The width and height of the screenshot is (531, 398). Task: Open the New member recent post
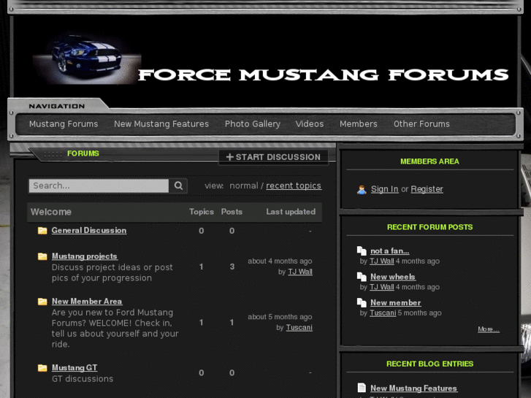pos(396,302)
